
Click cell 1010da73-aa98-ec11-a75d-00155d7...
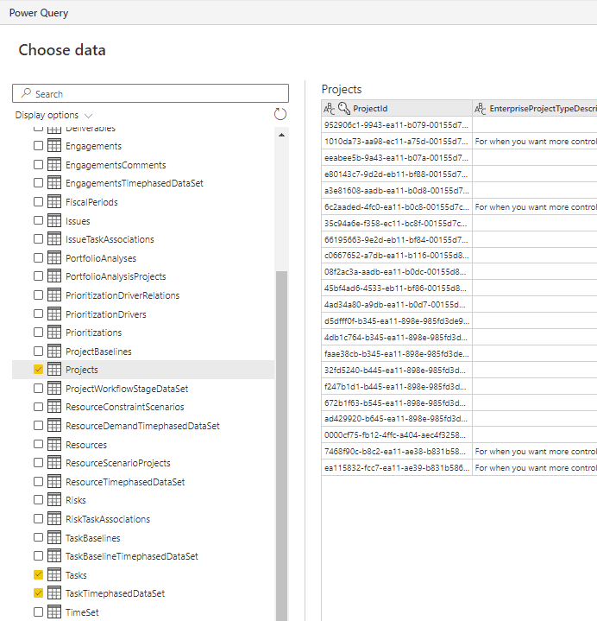tap(397, 141)
